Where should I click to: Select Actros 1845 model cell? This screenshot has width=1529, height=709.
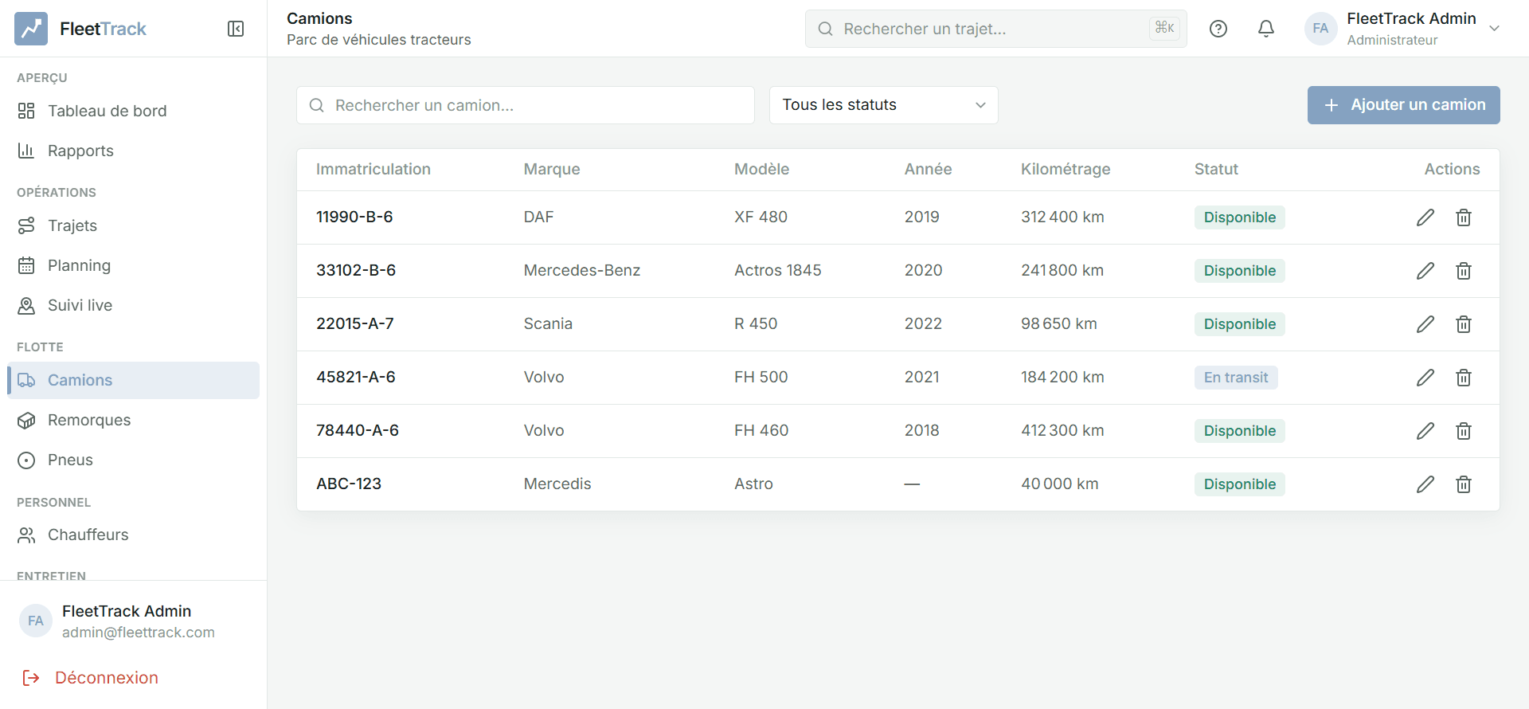778,271
